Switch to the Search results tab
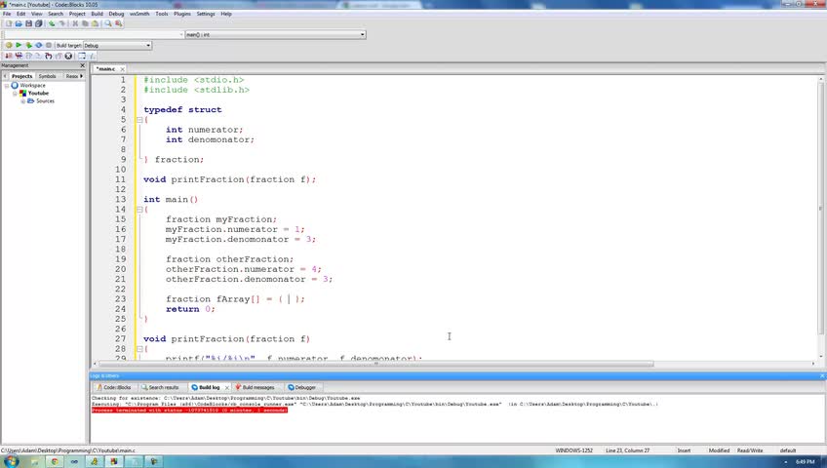 (160, 387)
